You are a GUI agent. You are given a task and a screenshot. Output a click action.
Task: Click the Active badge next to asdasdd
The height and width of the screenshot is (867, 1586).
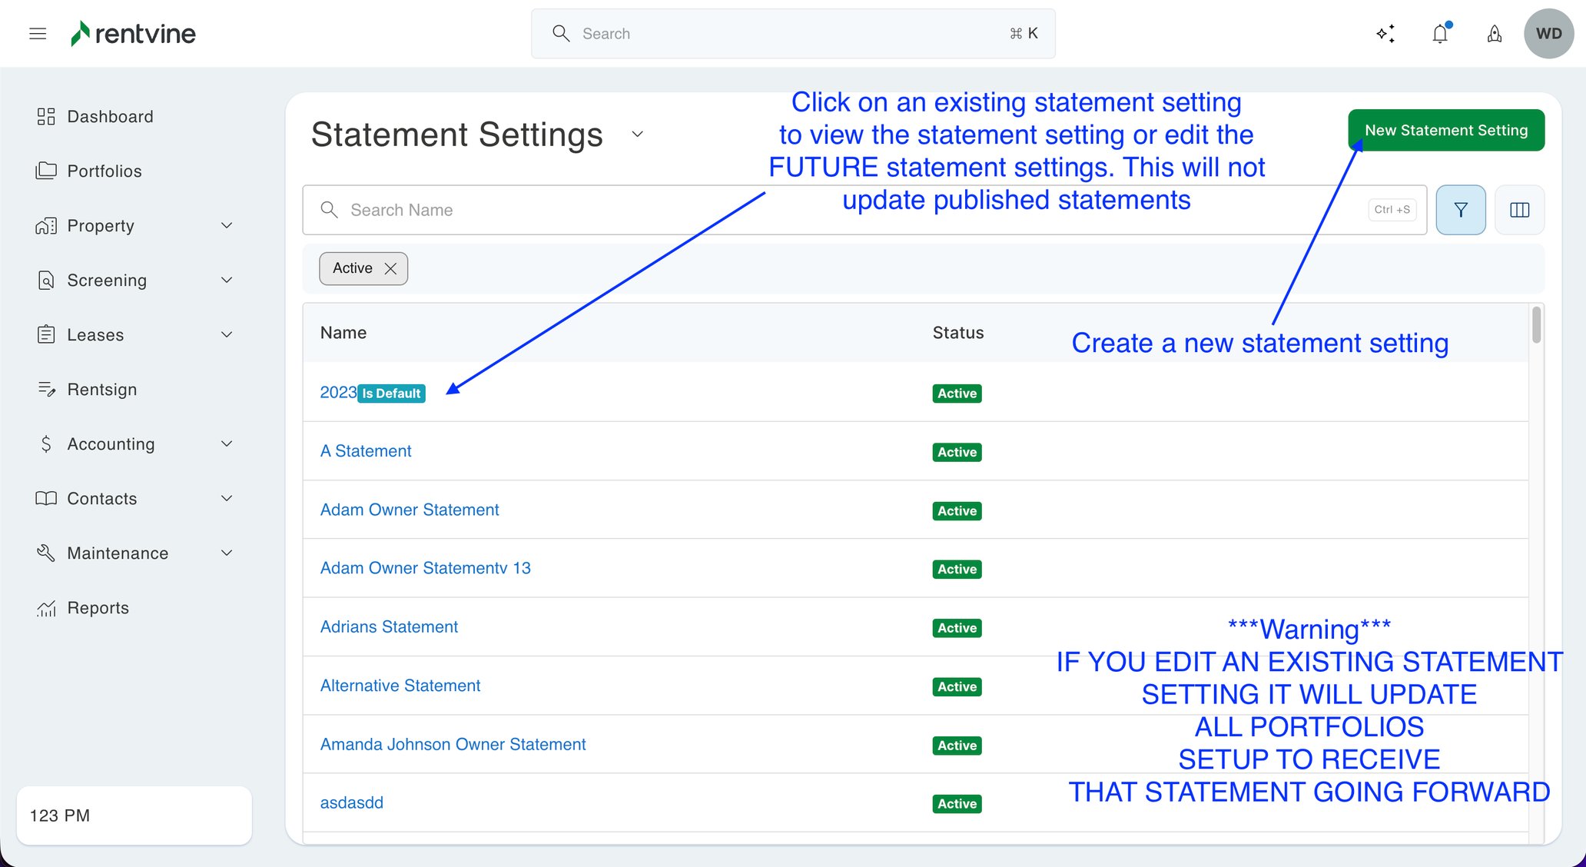[x=956, y=803]
